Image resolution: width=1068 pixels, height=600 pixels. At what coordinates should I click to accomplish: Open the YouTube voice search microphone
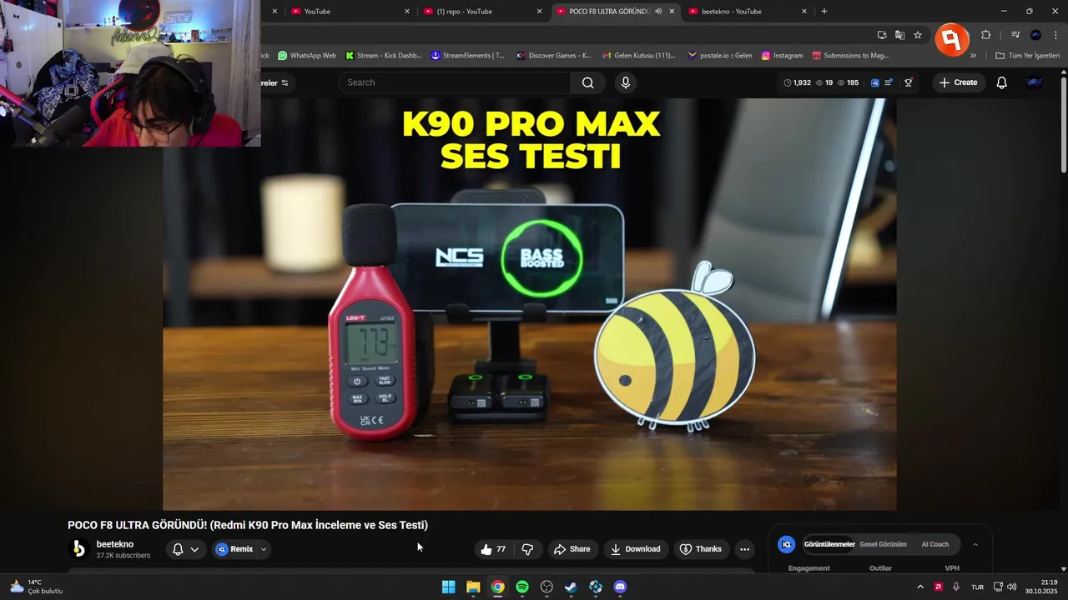click(x=626, y=82)
